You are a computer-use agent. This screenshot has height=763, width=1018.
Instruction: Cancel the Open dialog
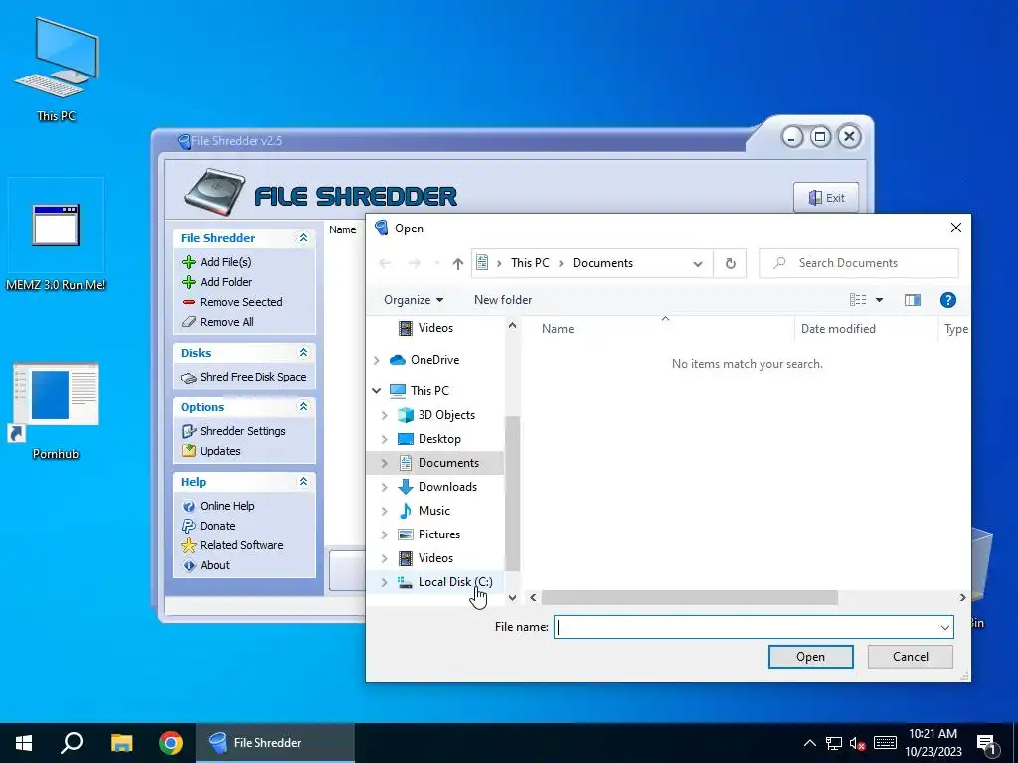[911, 657]
